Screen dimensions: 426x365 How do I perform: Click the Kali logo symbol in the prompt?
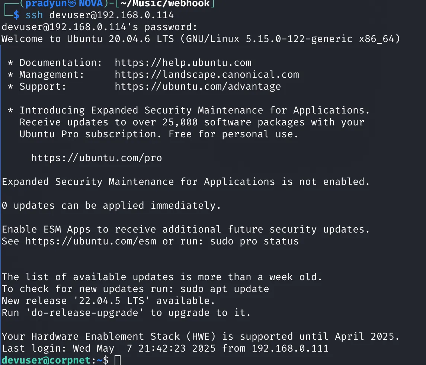pyautogui.click(x=72, y=4)
